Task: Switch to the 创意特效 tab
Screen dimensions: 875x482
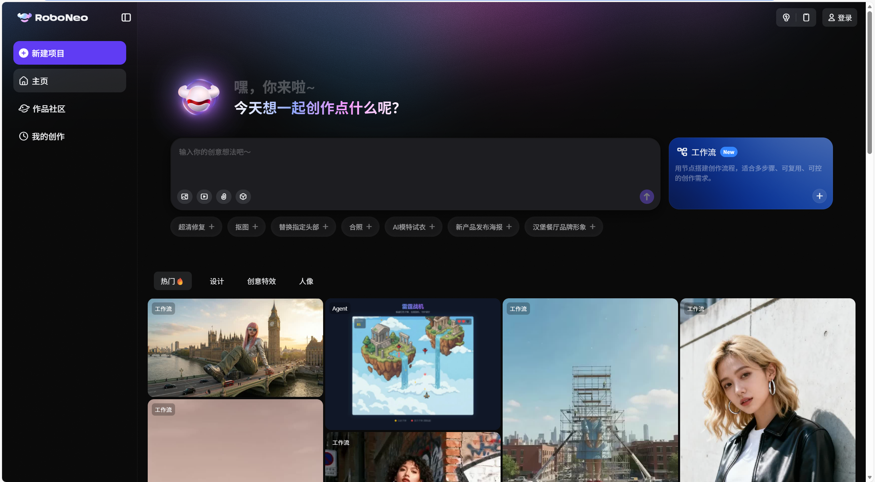Action: [261, 281]
